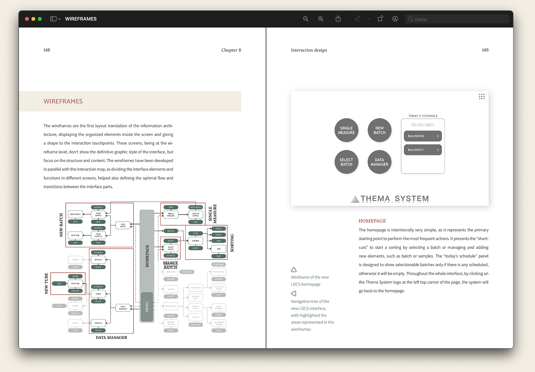Click the 02/03/2021 schedule date
This screenshot has width=535, height=372.
[423, 125]
